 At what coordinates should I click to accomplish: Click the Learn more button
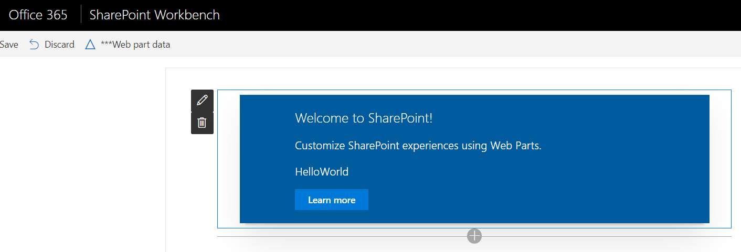click(x=332, y=200)
